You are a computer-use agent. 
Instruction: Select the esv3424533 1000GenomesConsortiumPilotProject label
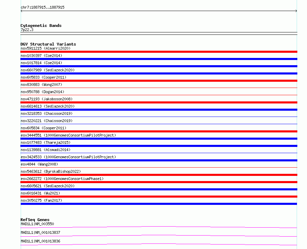tap(68, 157)
